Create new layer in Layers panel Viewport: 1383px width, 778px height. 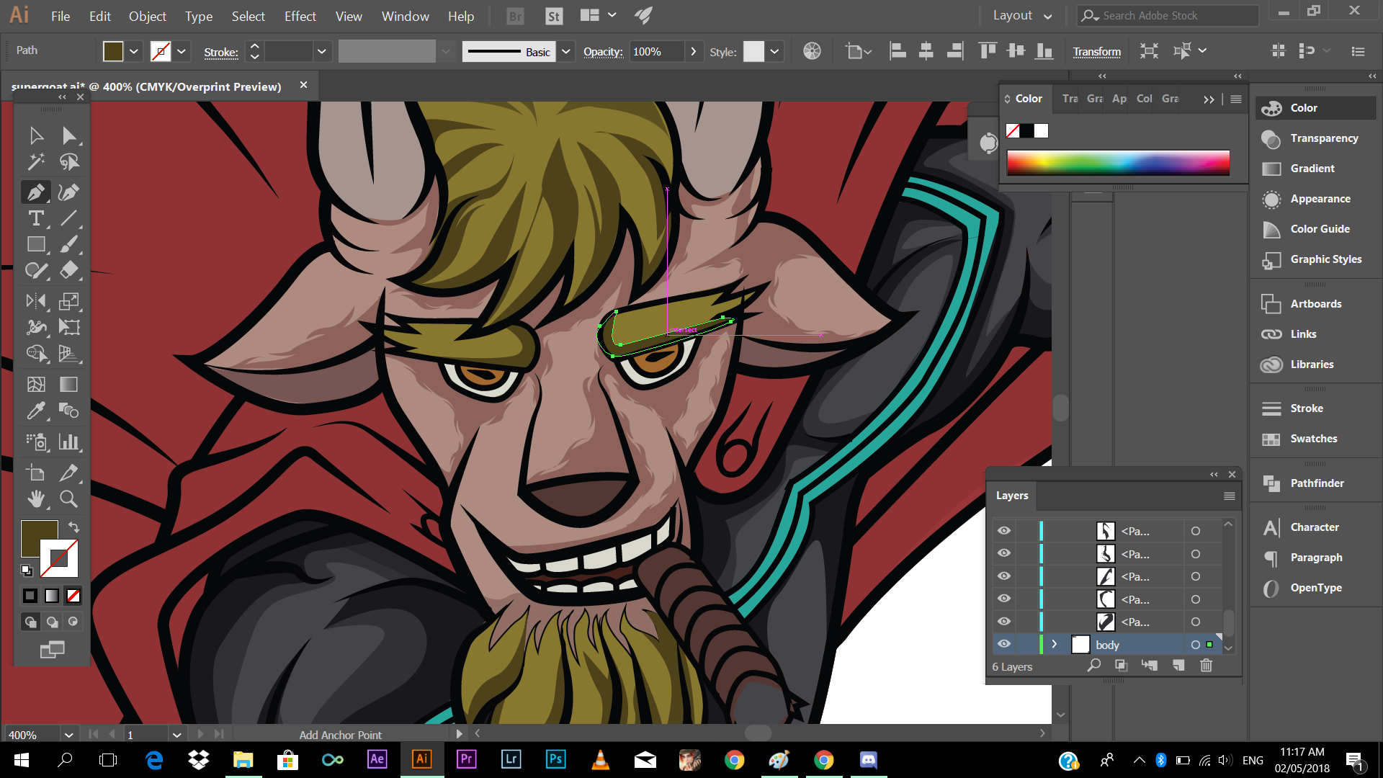(x=1178, y=666)
